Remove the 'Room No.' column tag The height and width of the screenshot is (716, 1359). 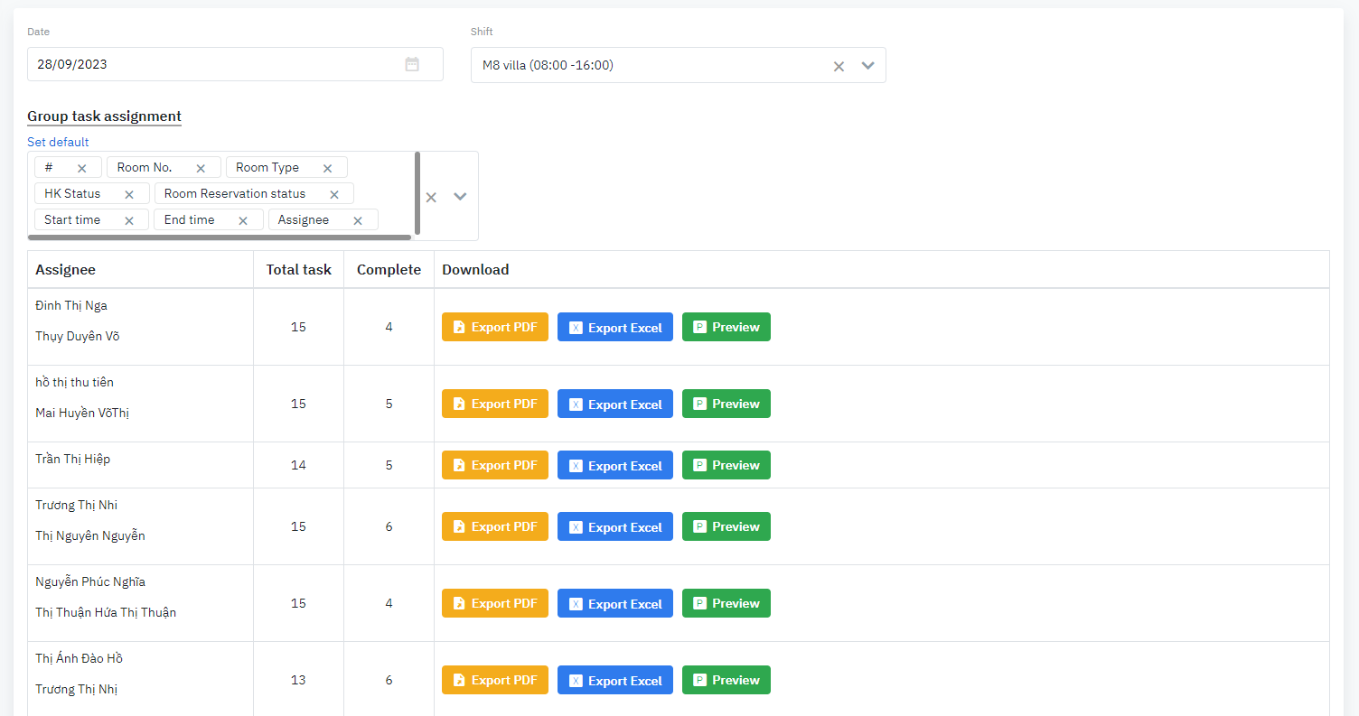tap(201, 168)
